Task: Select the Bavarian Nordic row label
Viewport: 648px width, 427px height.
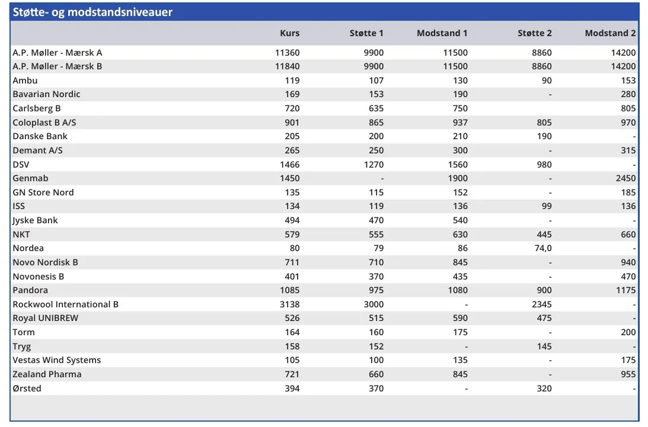Action: [46, 94]
